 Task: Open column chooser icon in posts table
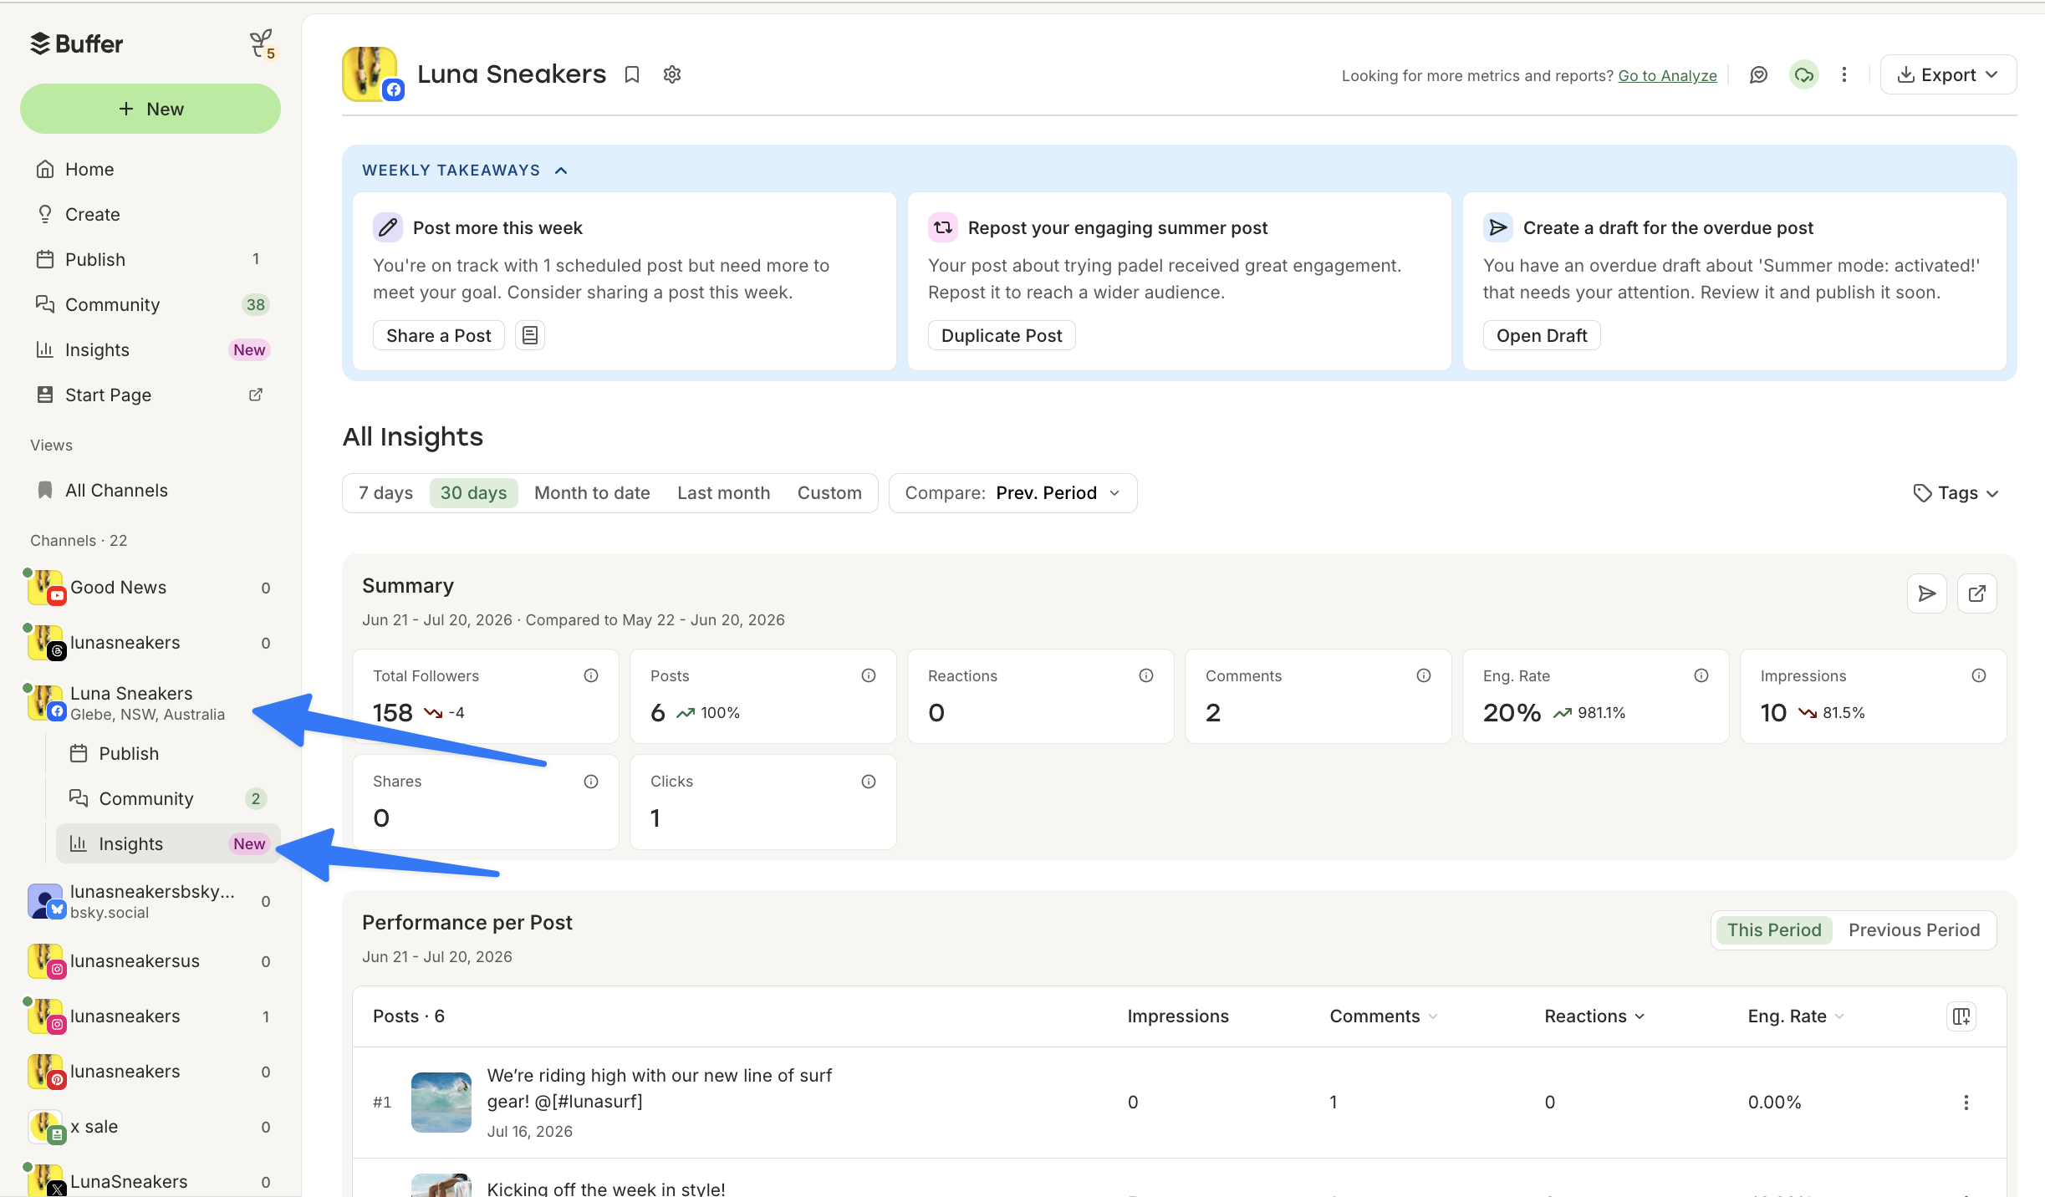click(1961, 1016)
